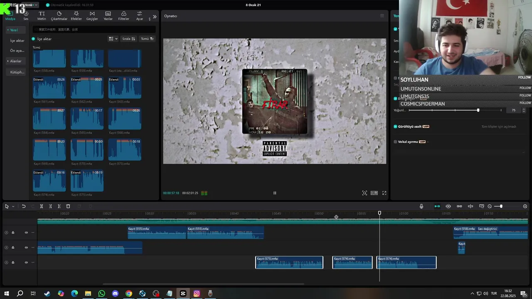Select the Kayıt (570).m4a thumbnail
Screen dimensions: 532x299
(87, 149)
